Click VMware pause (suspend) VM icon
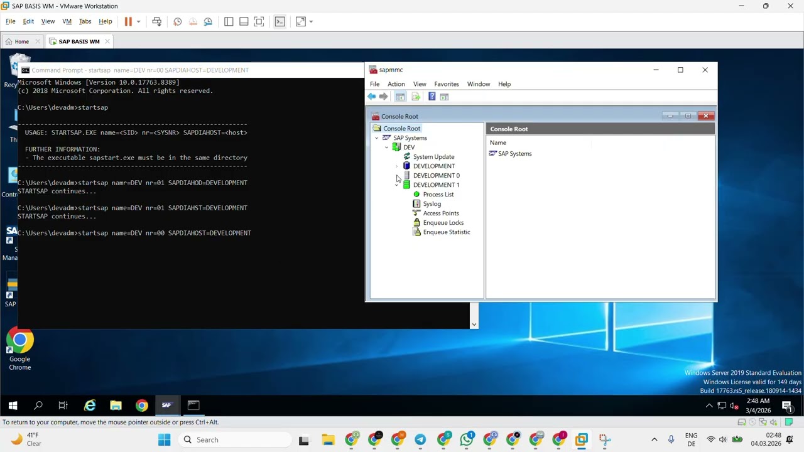 [x=128, y=21]
